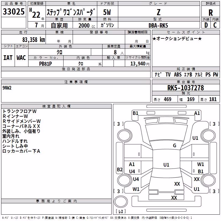Click the TV equipment entry
This screenshot has width=221, height=221.
tap(168, 74)
